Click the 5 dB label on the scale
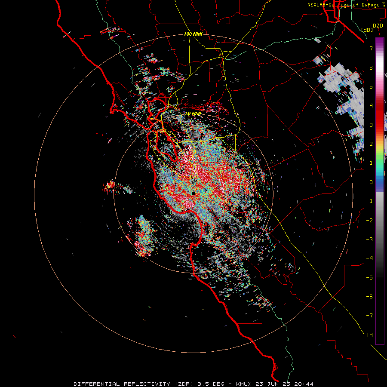The width and height of the screenshot is (387, 387). (x=371, y=86)
